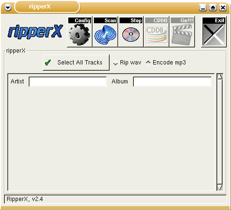This screenshot has height=210, width=231.
Task: Click the RipperX, v2.4 status bar
Action: (x=115, y=199)
